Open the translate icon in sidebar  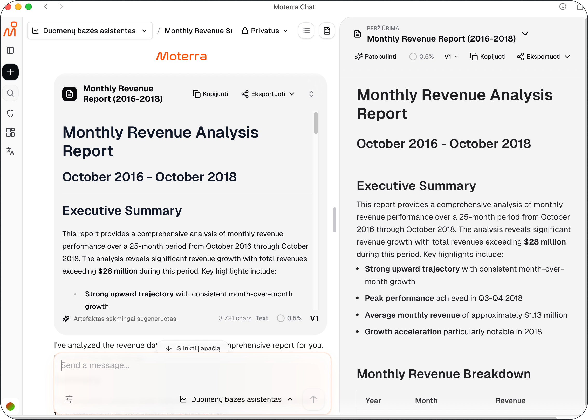pyautogui.click(x=10, y=151)
